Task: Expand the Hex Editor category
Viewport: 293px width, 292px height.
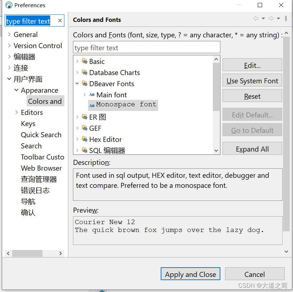Action: coord(77,139)
